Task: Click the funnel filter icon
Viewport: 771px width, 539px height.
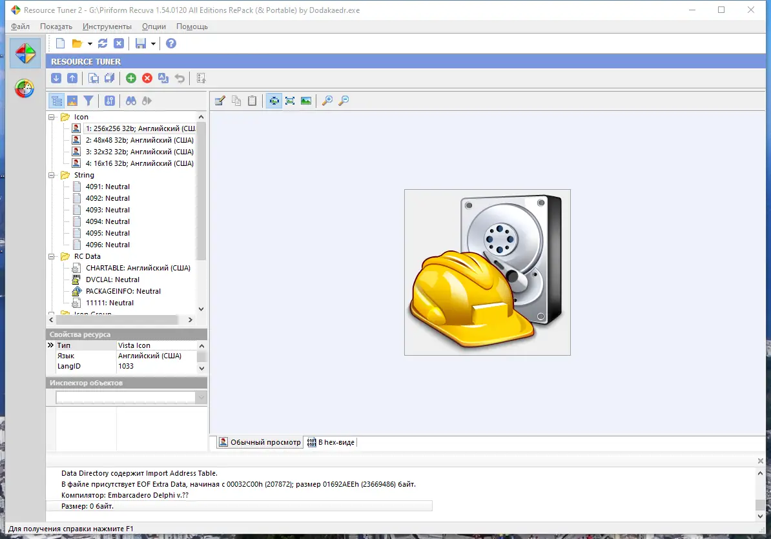Action: tap(88, 101)
